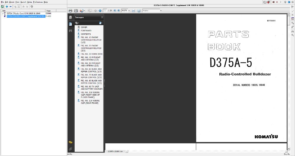Open the Zoom menu
295x156 pixels.
pyautogui.click(x=12, y=2)
